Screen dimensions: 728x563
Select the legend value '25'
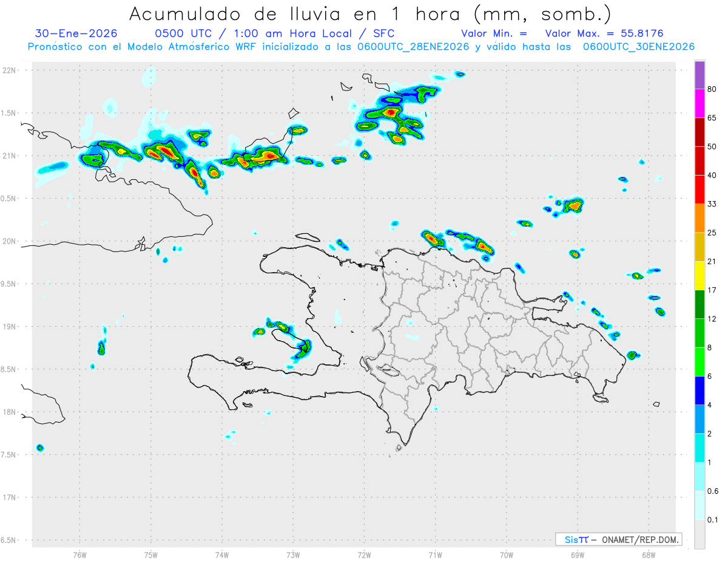(x=712, y=233)
